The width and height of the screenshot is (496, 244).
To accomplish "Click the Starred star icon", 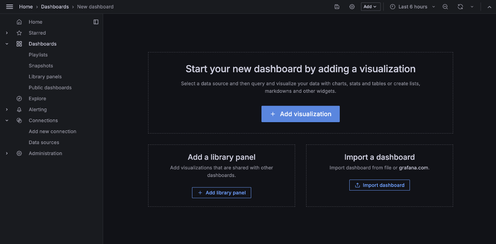I will [x=19, y=33].
